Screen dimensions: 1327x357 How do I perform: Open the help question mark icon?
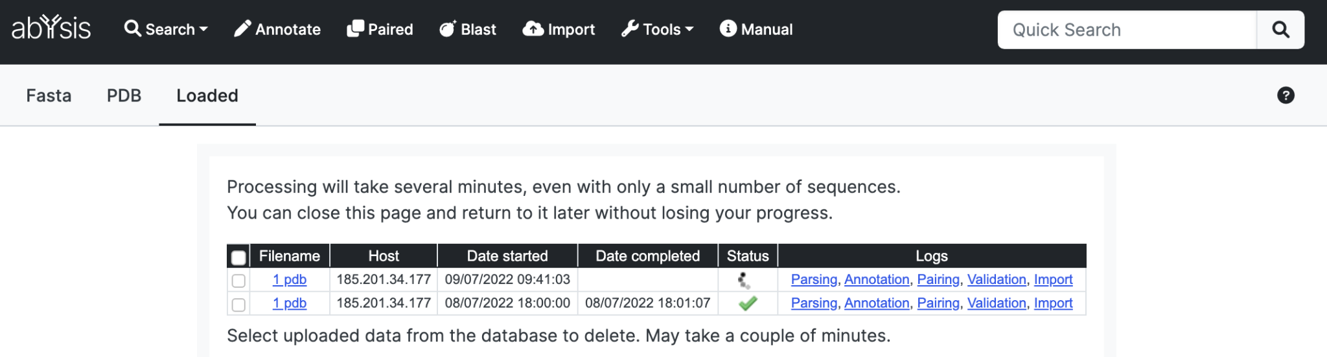pyautogui.click(x=1286, y=96)
